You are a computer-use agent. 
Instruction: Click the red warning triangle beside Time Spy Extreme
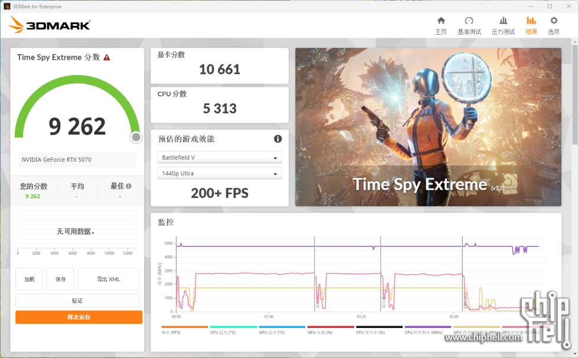tap(107, 58)
